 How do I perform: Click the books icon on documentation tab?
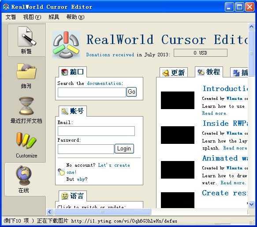click(x=64, y=72)
